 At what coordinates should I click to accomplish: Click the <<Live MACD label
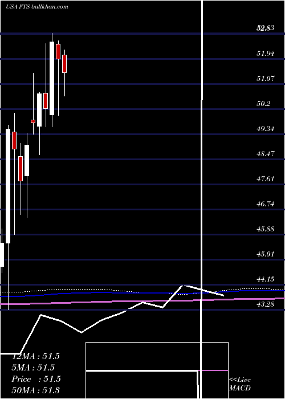[240, 384]
